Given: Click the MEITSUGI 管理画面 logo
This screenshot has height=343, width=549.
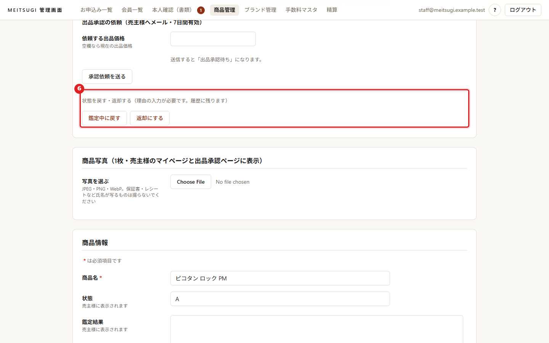Looking at the screenshot, I should [x=35, y=10].
